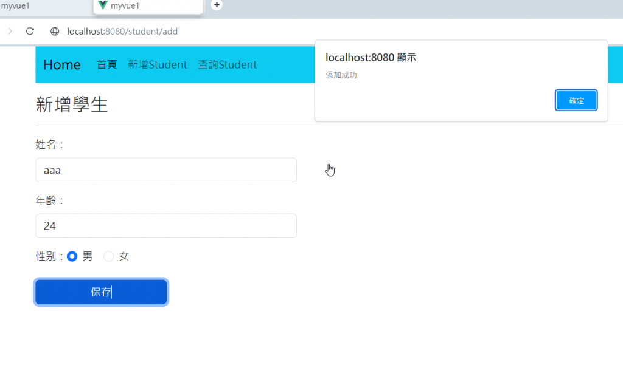Screen dimensions: 623x379
Task: Click the 年齡 input containing 24
Action: (x=166, y=226)
